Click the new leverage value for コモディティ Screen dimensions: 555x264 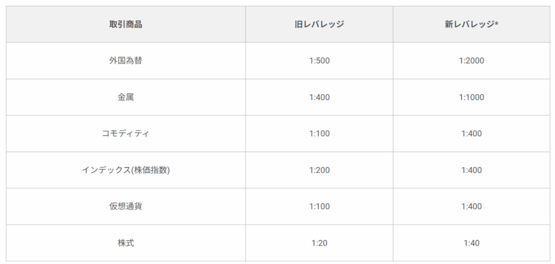click(471, 134)
